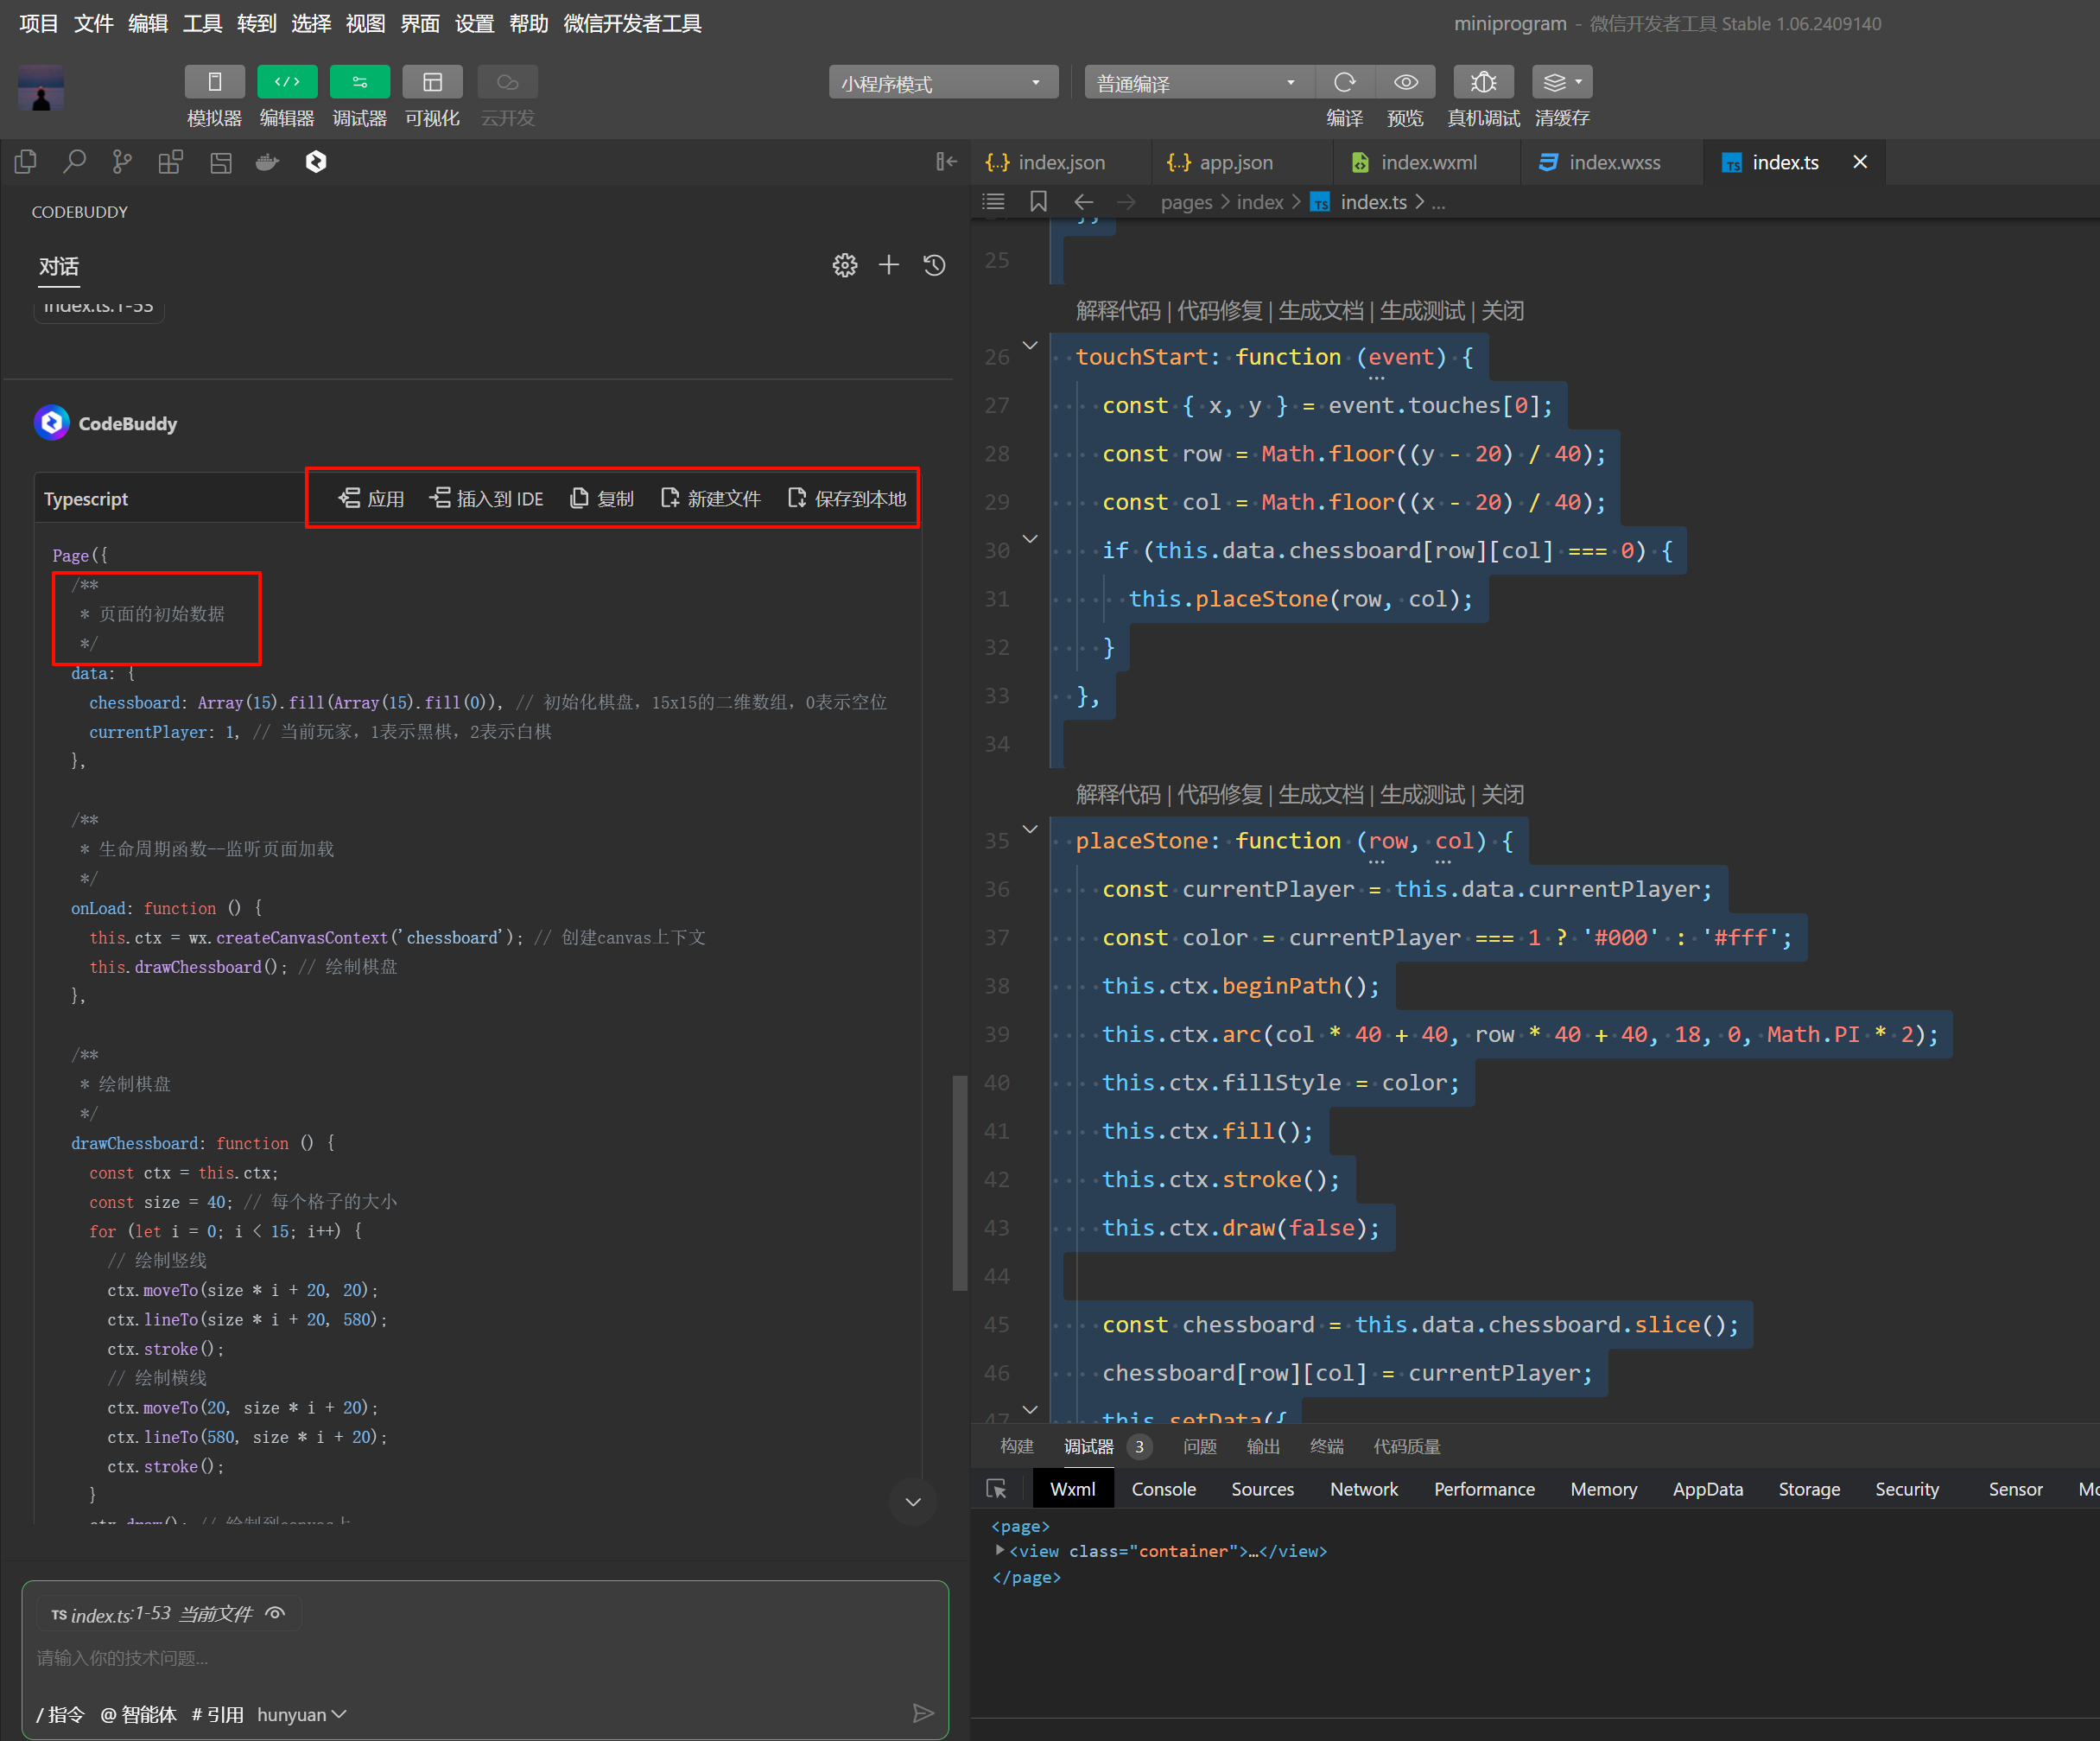Open the mini program mode dropdown
The height and width of the screenshot is (1741, 2100).
click(942, 83)
